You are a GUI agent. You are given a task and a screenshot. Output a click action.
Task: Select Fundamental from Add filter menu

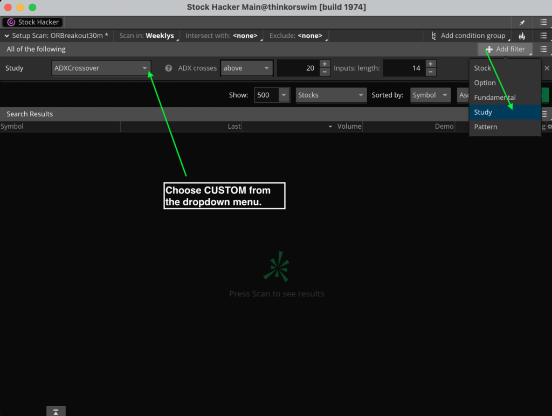[x=505, y=98]
